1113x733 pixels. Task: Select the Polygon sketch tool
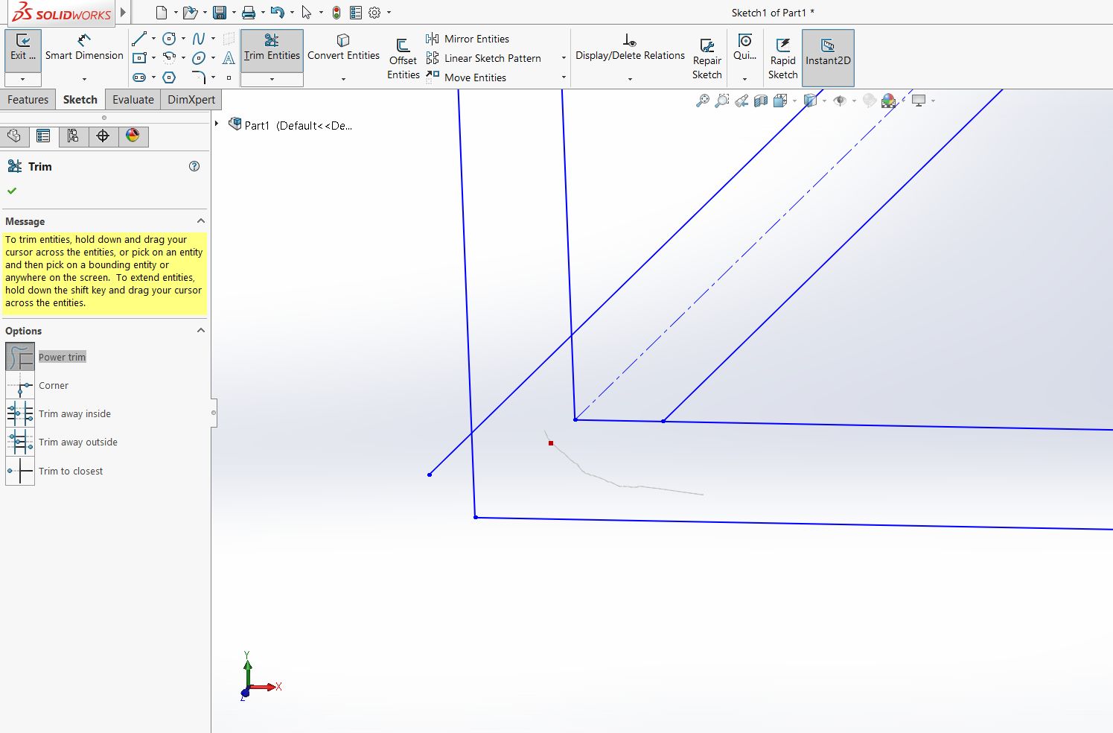point(169,77)
